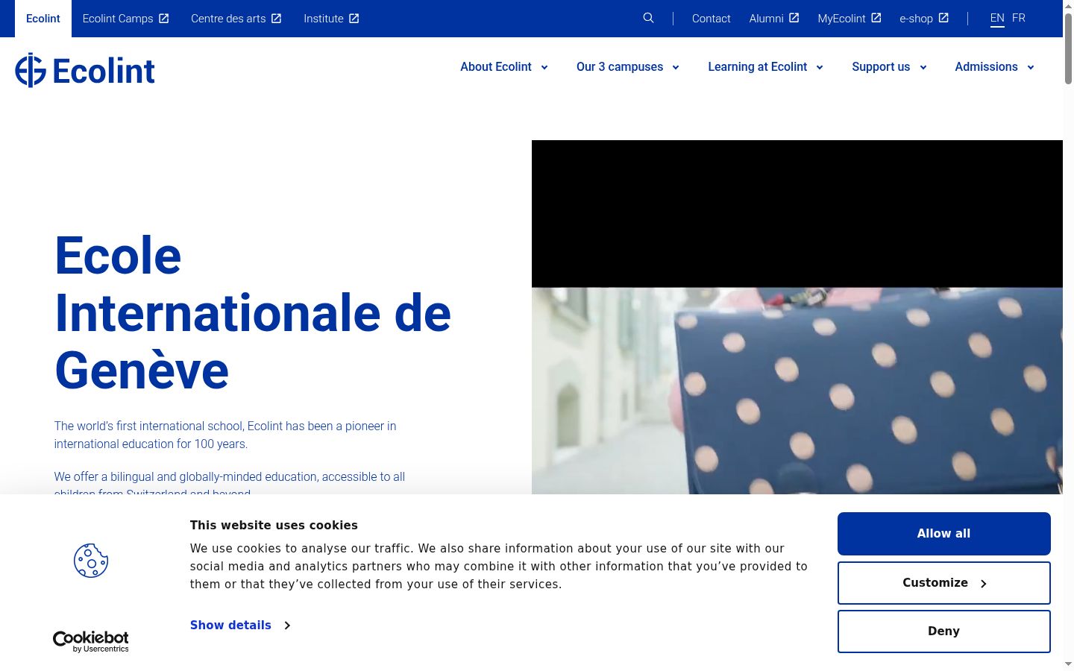Allow all cookies
This screenshot has height=671, width=1074.
click(x=943, y=534)
